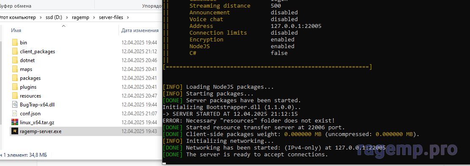Select the maps folder icon
The width and height of the screenshot is (470, 166).
(15, 69)
